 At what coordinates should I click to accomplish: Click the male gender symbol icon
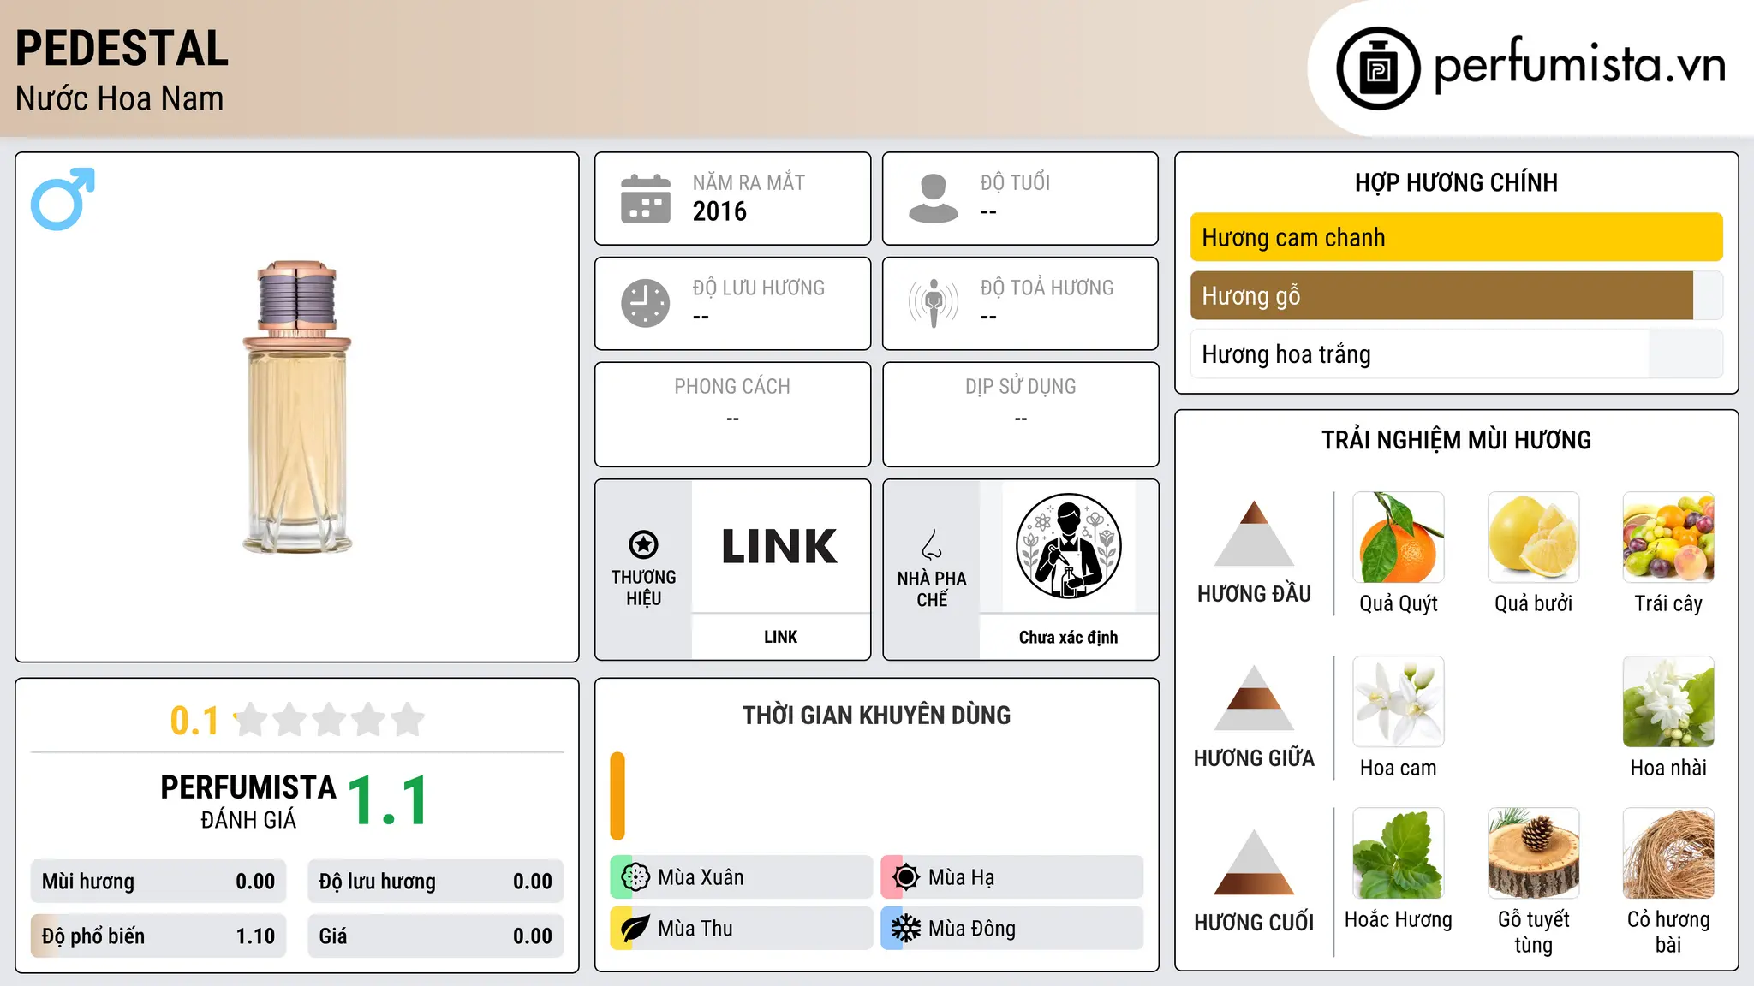(63, 199)
